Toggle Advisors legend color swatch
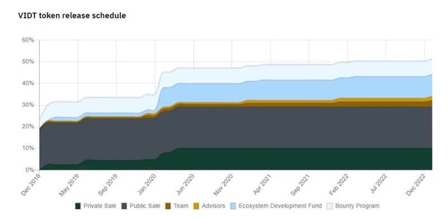 [x=197, y=206]
